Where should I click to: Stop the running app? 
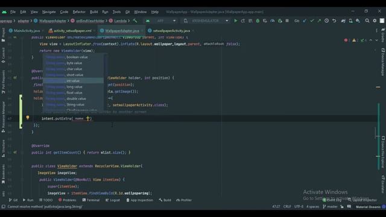click(287, 21)
